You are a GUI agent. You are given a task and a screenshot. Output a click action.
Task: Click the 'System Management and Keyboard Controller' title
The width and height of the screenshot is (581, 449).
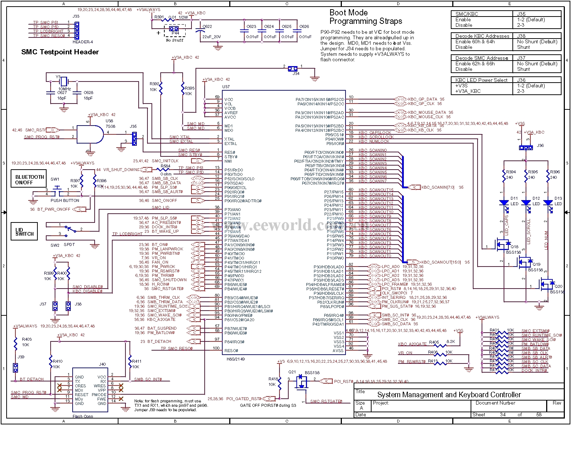(449, 395)
